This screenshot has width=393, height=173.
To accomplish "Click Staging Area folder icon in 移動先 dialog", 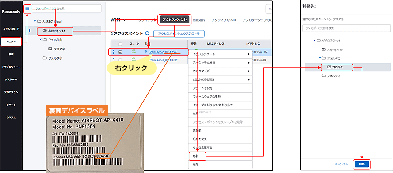I will [324, 49].
